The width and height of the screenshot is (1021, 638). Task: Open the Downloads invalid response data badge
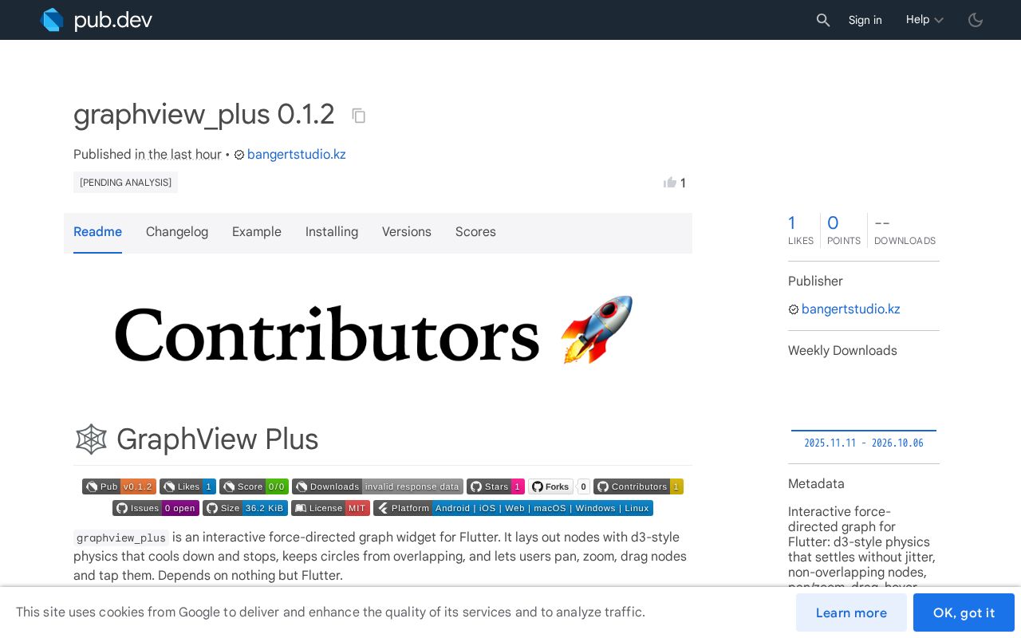click(377, 486)
